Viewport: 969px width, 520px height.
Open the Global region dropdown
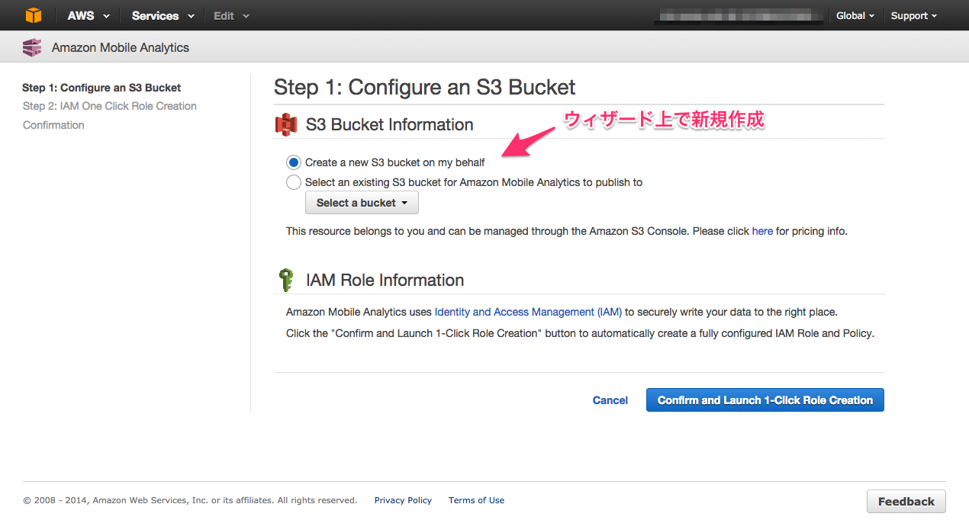tap(855, 15)
